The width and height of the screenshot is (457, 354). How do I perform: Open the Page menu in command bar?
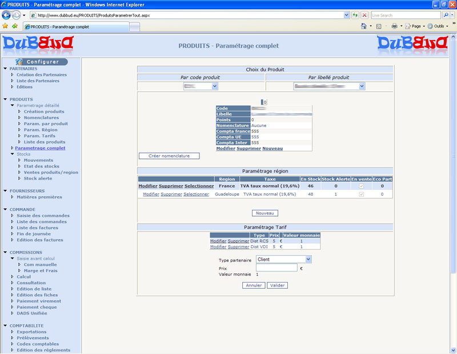[416, 26]
